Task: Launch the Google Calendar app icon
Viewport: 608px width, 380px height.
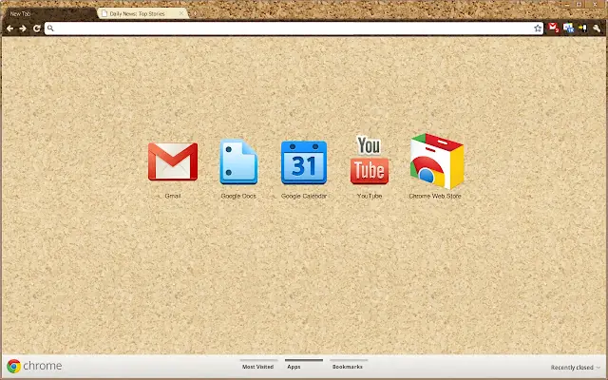Action: coord(304,162)
